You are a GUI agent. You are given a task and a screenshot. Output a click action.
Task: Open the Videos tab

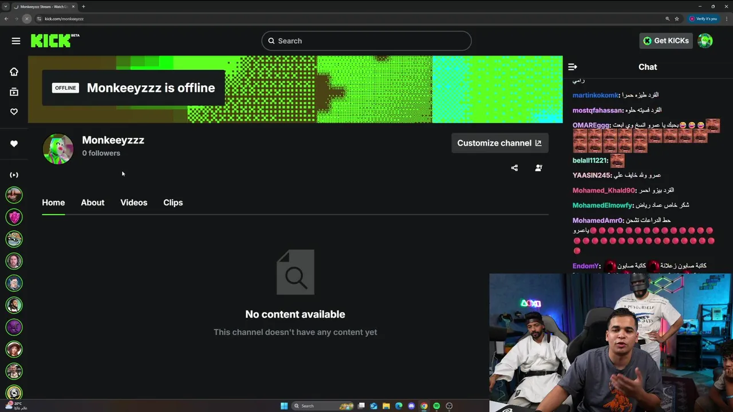133,203
